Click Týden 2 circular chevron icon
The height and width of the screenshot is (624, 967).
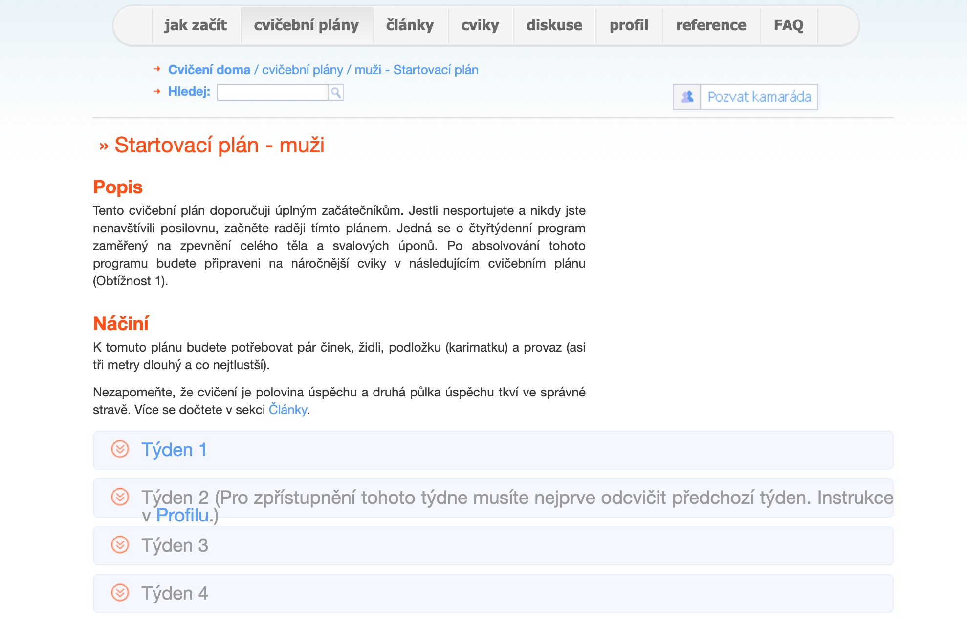coord(120,497)
